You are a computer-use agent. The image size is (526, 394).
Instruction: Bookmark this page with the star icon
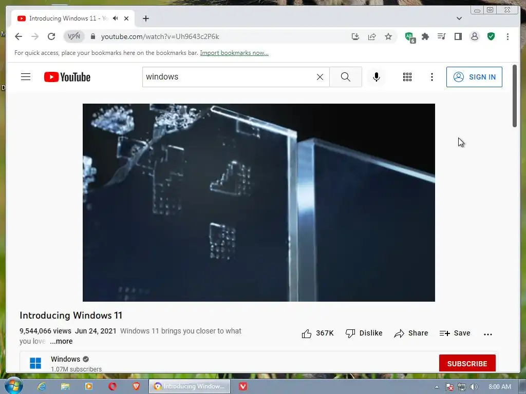click(388, 36)
